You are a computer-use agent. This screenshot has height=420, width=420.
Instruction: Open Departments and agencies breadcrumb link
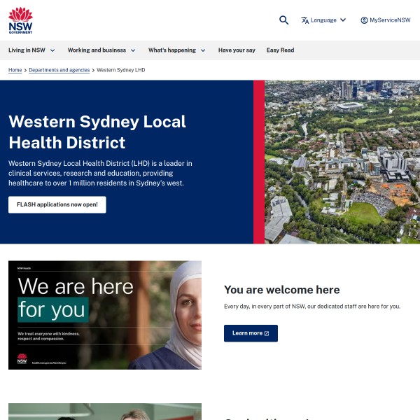pos(59,70)
